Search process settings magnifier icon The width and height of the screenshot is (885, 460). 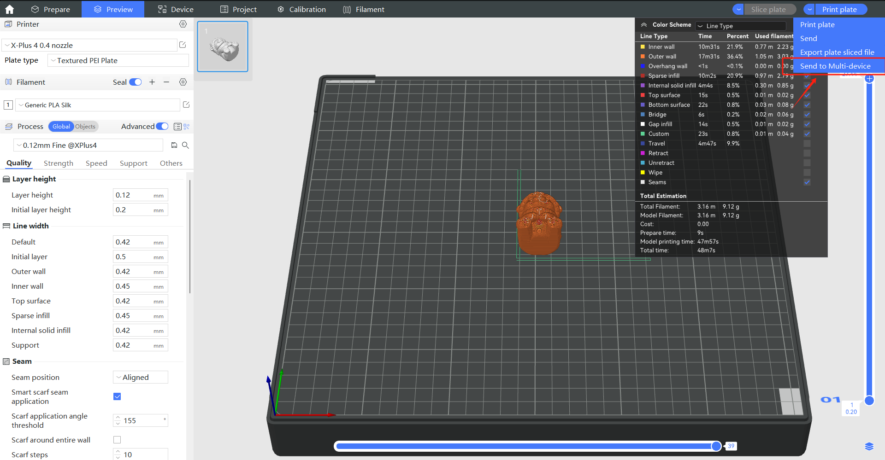click(x=185, y=145)
